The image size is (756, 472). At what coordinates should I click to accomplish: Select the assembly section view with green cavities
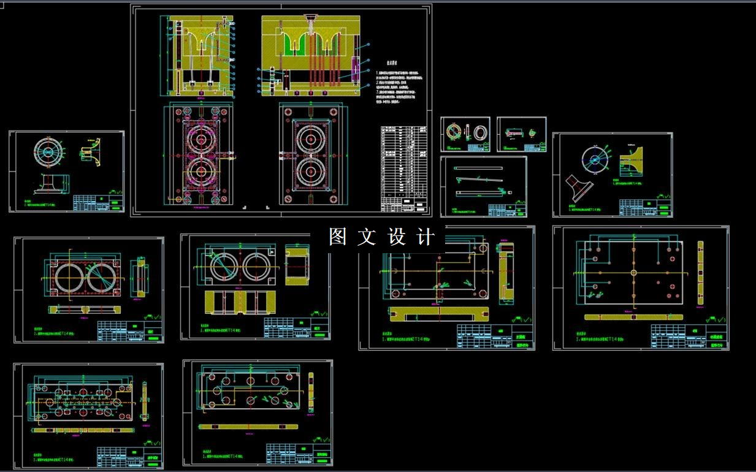click(x=310, y=56)
